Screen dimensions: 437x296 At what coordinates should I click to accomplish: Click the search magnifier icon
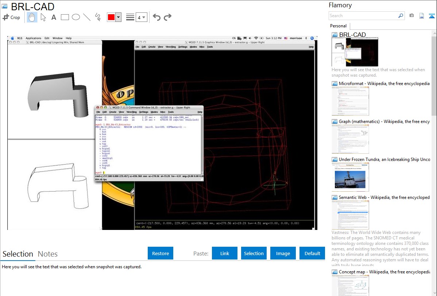coord(401,16)
